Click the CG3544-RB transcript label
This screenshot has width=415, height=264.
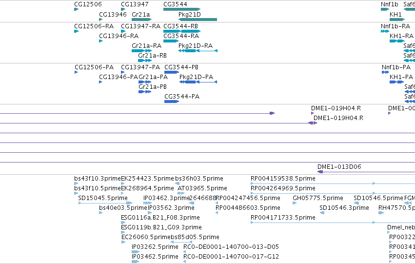coord(181,26)
